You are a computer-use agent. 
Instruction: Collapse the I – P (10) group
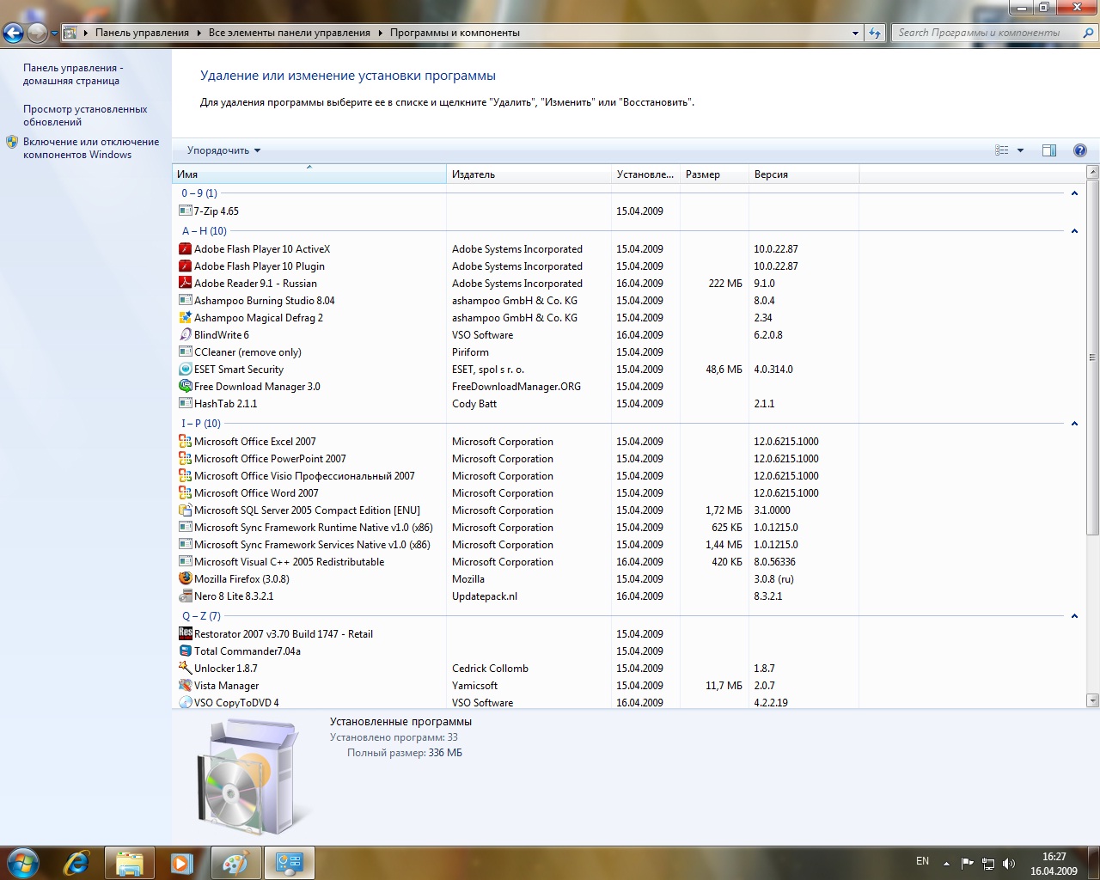point(1074,424)
